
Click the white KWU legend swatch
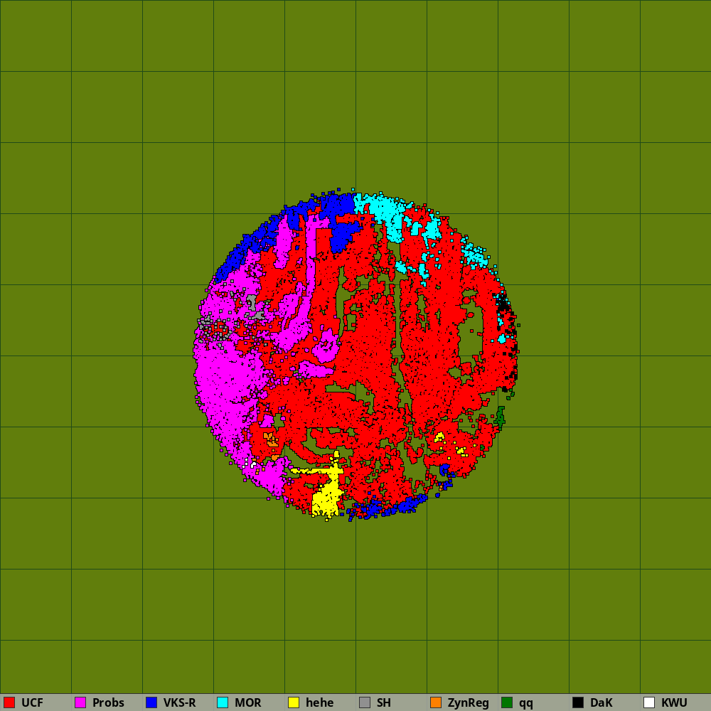point(649,702)
